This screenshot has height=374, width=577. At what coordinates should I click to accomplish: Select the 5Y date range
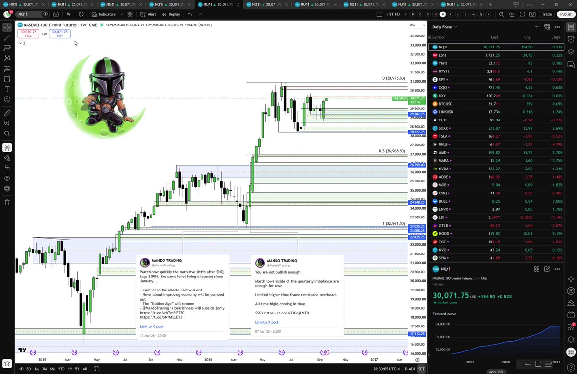click(77, 368)
